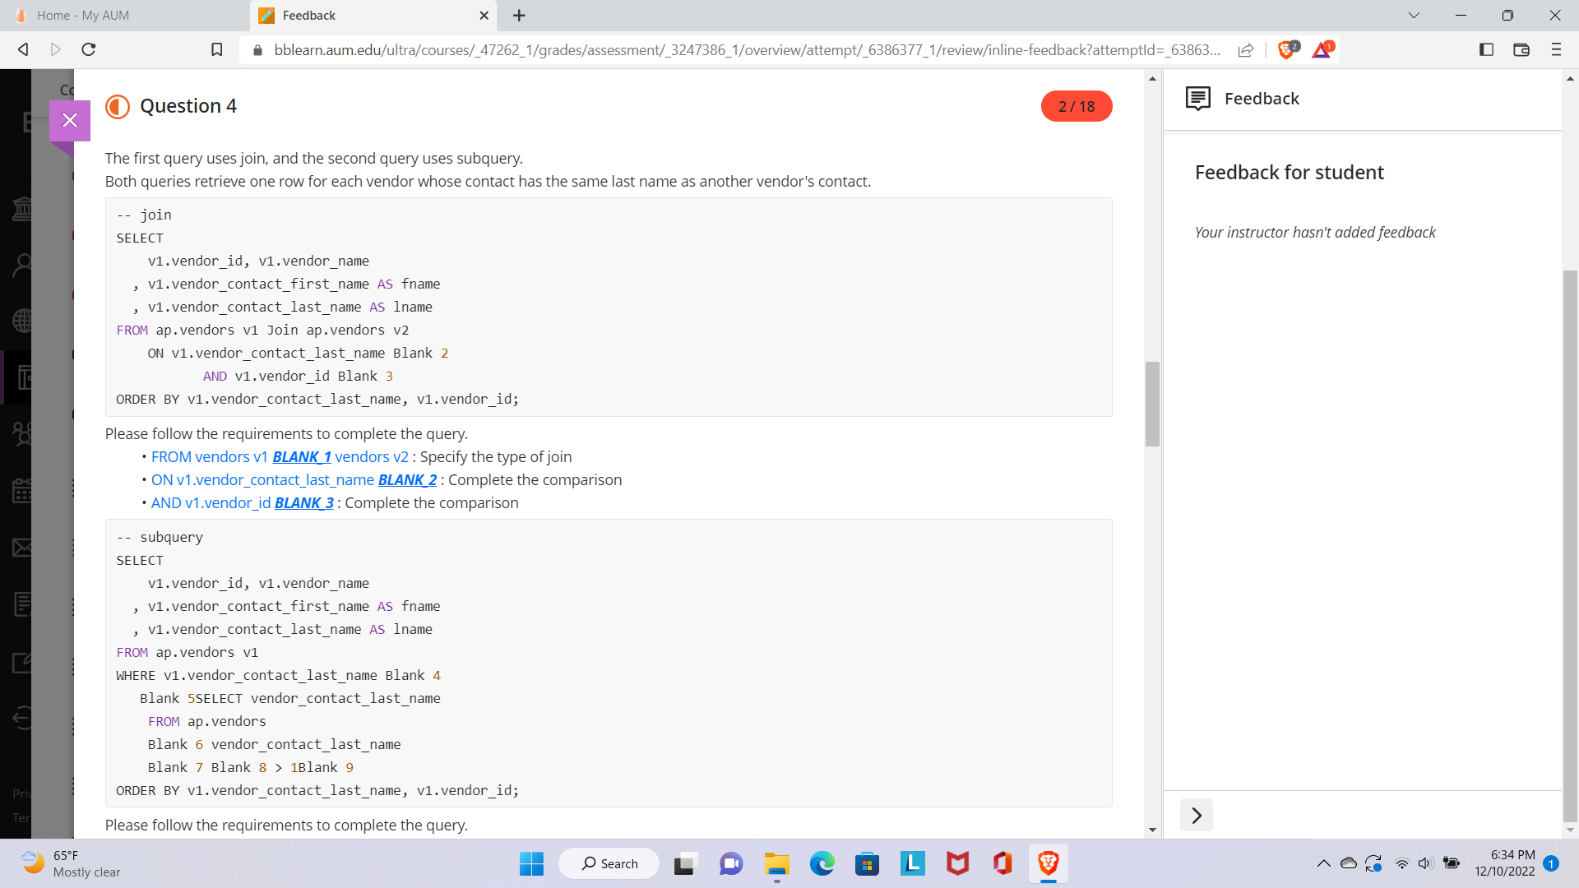
Task: Open the browser hamburger menu
Action: click(x=1556, y=49)
